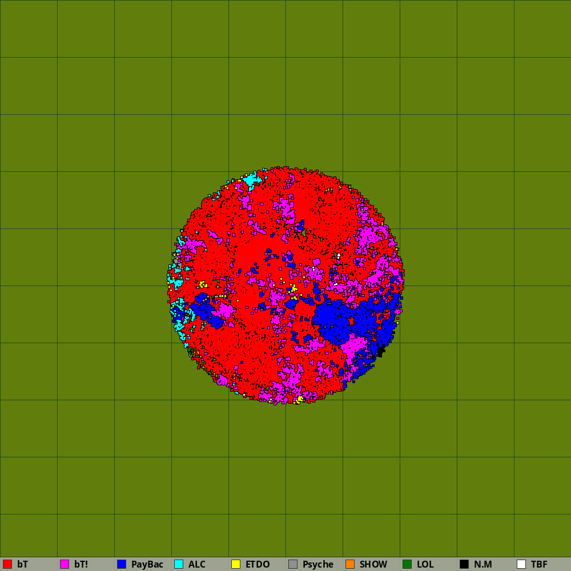Click the red bT color swatch
This screenshot has width=571, height=571.
(x=7, y=564)
